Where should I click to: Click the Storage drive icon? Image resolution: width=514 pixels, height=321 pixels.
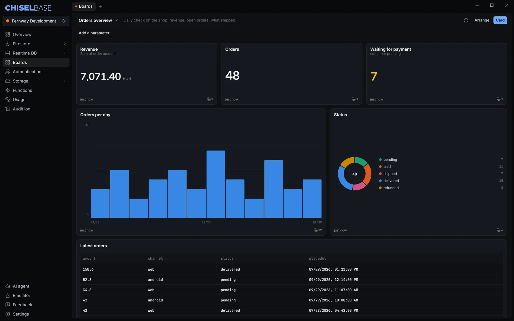pos(8,81)
